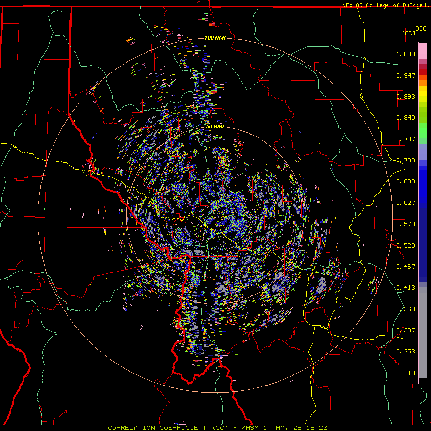Pick the pink segment of the color bar

(x=423, y=51)
